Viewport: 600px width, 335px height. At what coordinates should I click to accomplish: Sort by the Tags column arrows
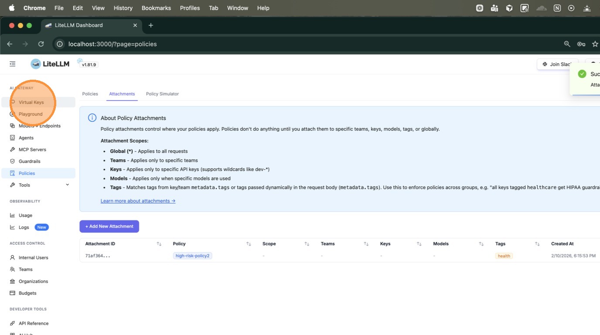(537, 244)
